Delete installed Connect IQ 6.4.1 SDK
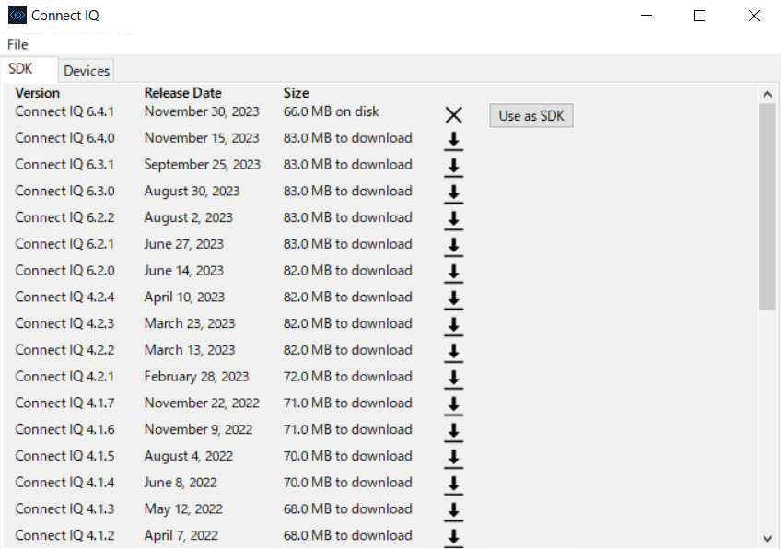Screen dimensions: 781x549 tap(453, 115)
